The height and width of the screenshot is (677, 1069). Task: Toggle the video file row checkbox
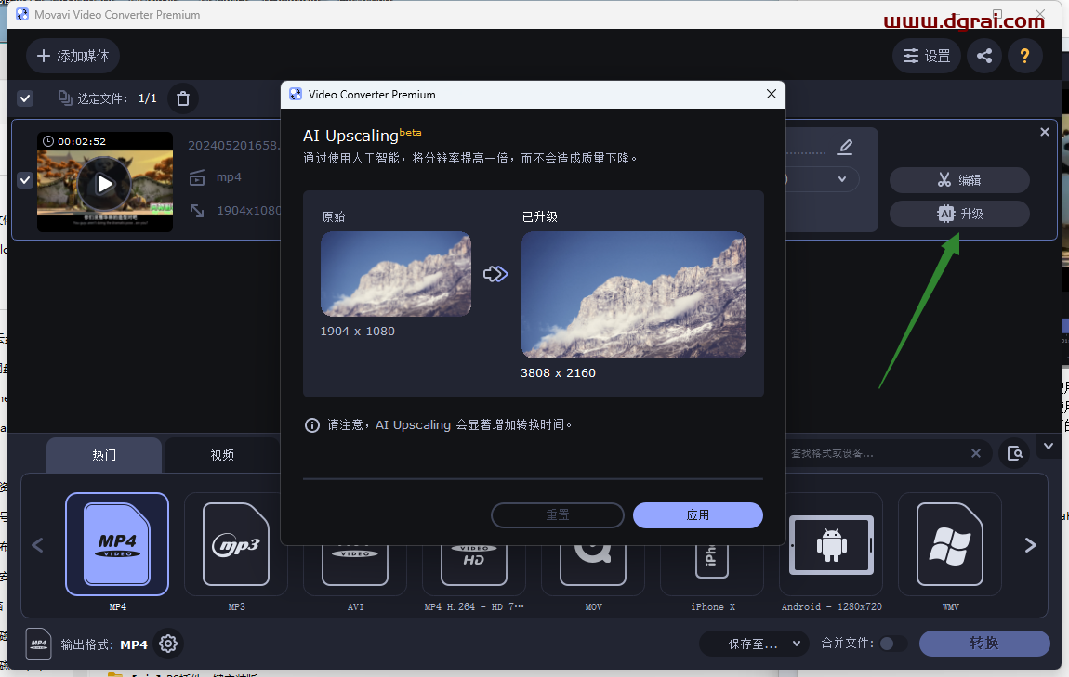[x=25, y=180]
